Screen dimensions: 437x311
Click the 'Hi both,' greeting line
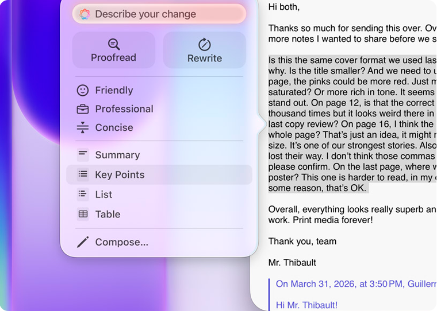pos(284,7)
